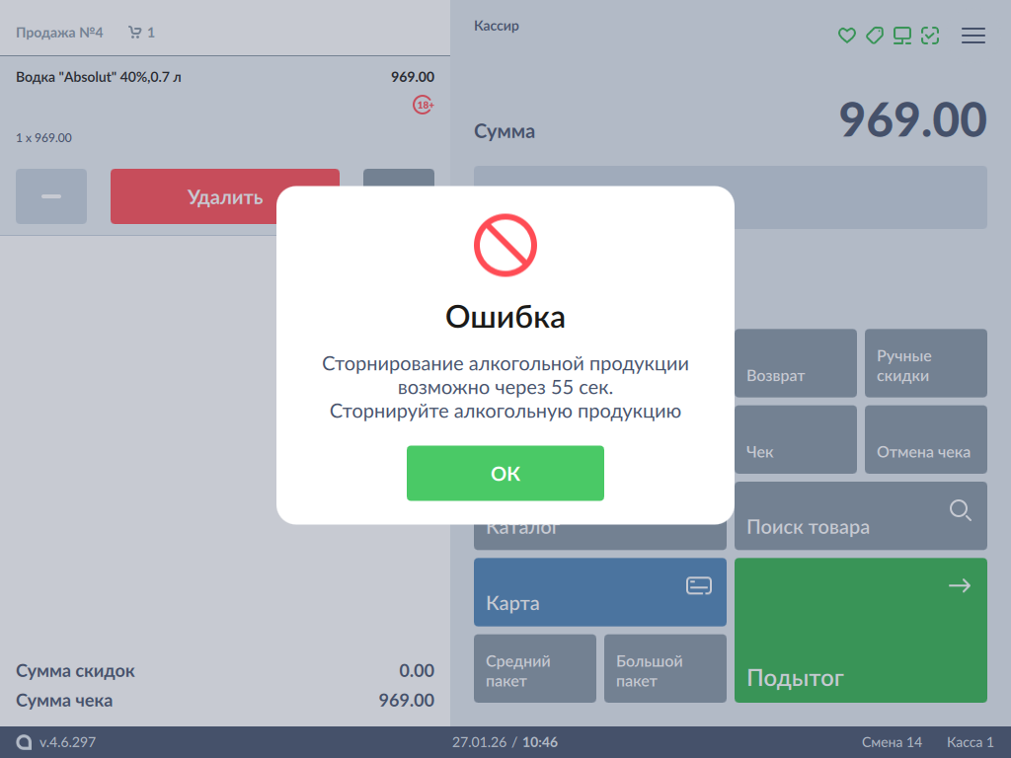This screenshot has width=1011, height=758.
Task: Click the price tag icon in header
Action: point(874,36)
